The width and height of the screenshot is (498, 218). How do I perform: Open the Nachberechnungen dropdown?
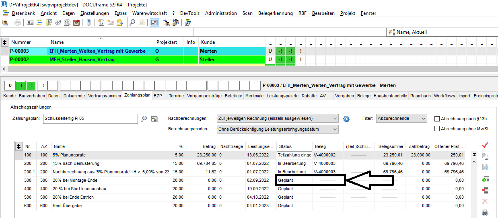(277, 119)
